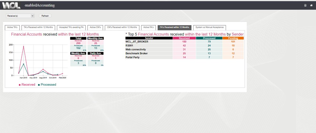The width and height of the screenshot is (316, 133).
Task: Click processed value 24 for RS001
Action: pyautogui.click(x=209, y=45)
